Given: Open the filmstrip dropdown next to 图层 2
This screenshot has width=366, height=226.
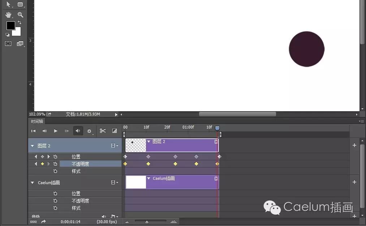Looking at the screenshot, I should (114, 145).
